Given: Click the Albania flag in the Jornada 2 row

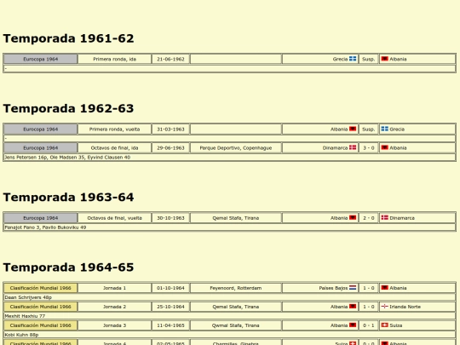Looking at the screenshot, I should click(353, 307).
